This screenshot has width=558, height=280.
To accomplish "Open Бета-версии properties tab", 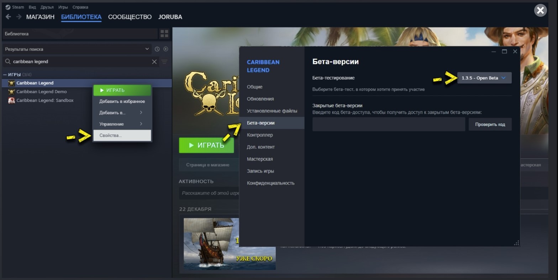I will click(x=272, y=123).
